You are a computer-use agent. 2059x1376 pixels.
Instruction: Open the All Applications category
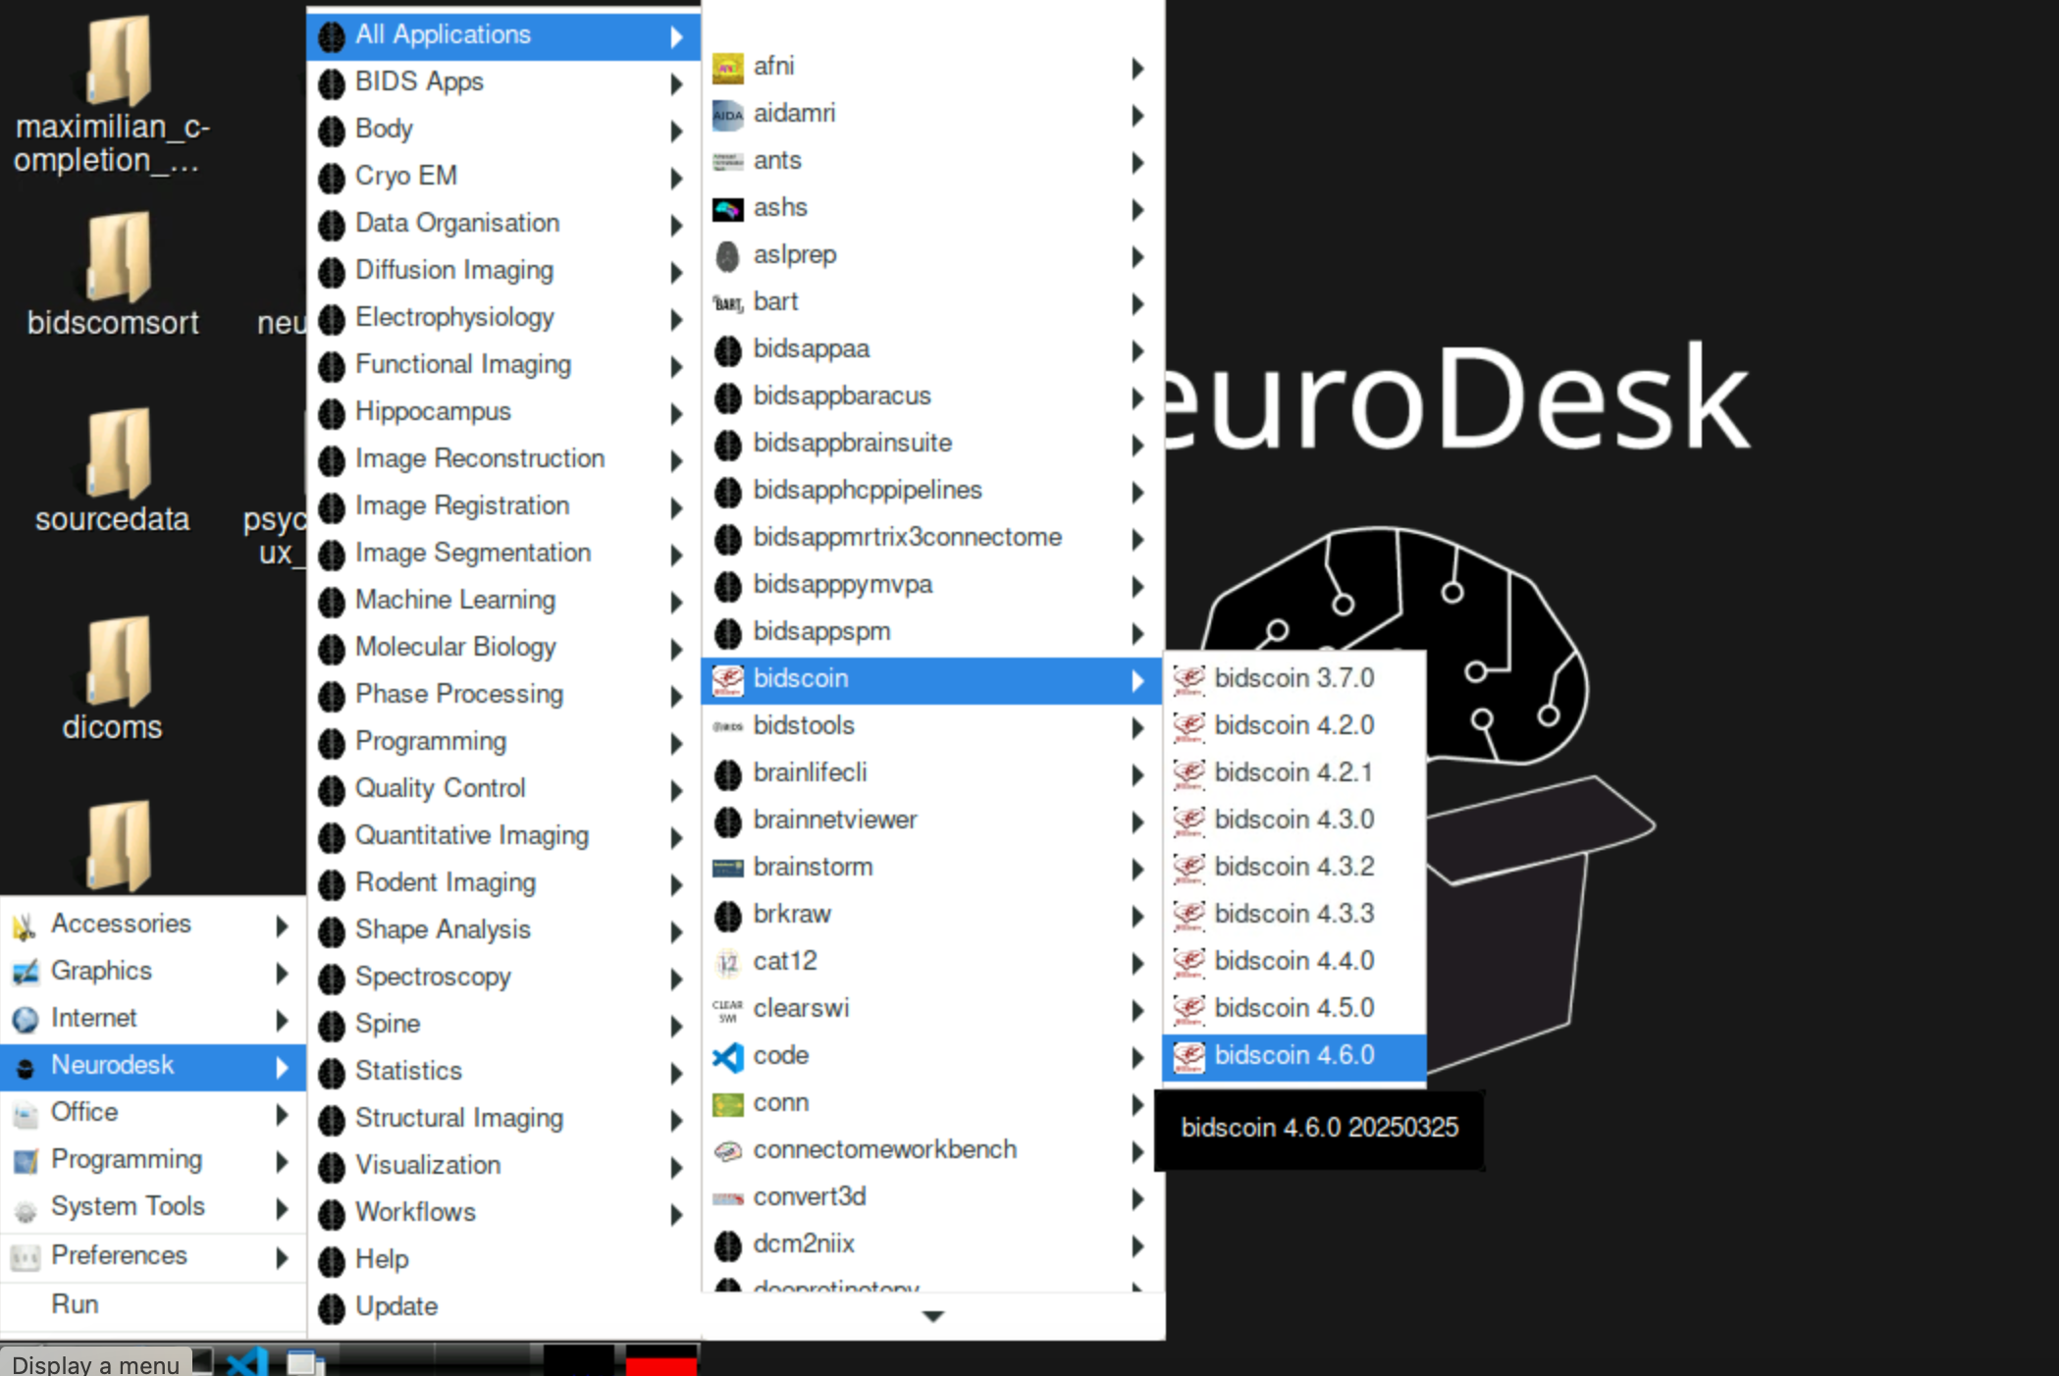tap(503, 35)
